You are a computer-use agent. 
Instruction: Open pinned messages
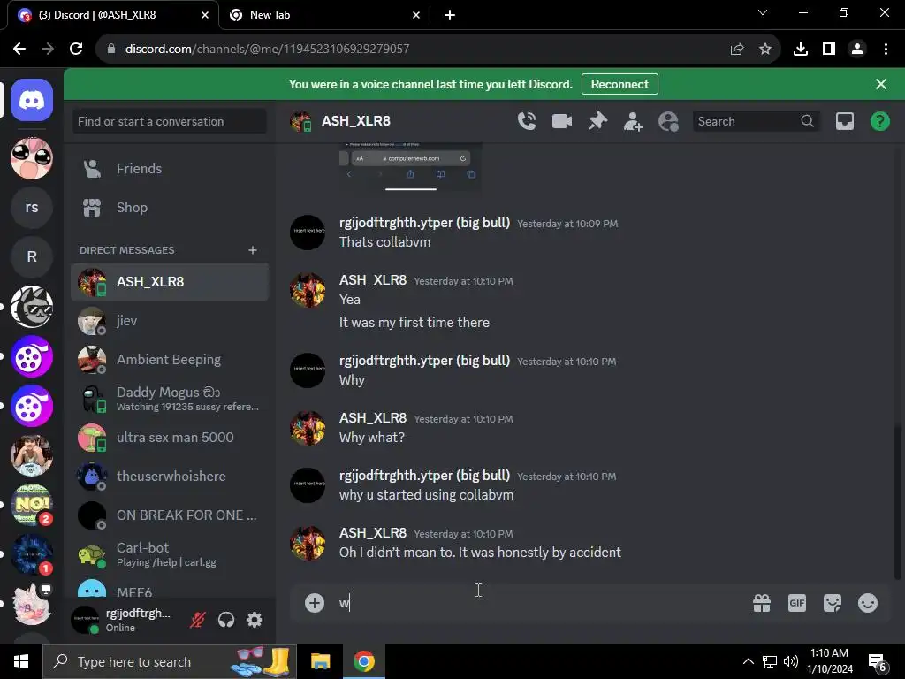point(597,121)
